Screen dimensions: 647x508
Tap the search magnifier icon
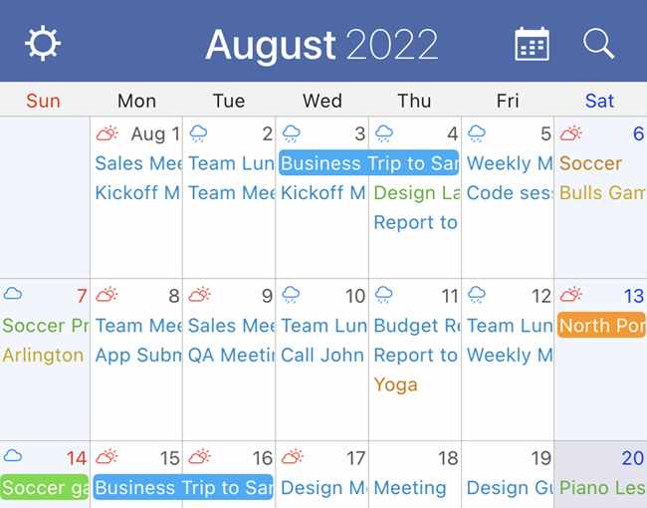coord(598,44)
